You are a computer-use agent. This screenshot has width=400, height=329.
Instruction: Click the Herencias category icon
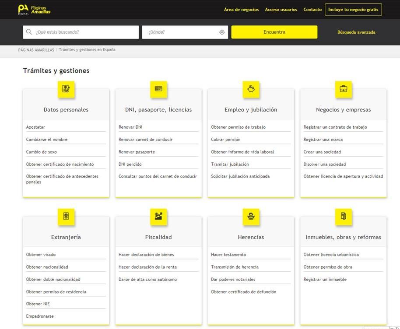[x=251, y=216]
